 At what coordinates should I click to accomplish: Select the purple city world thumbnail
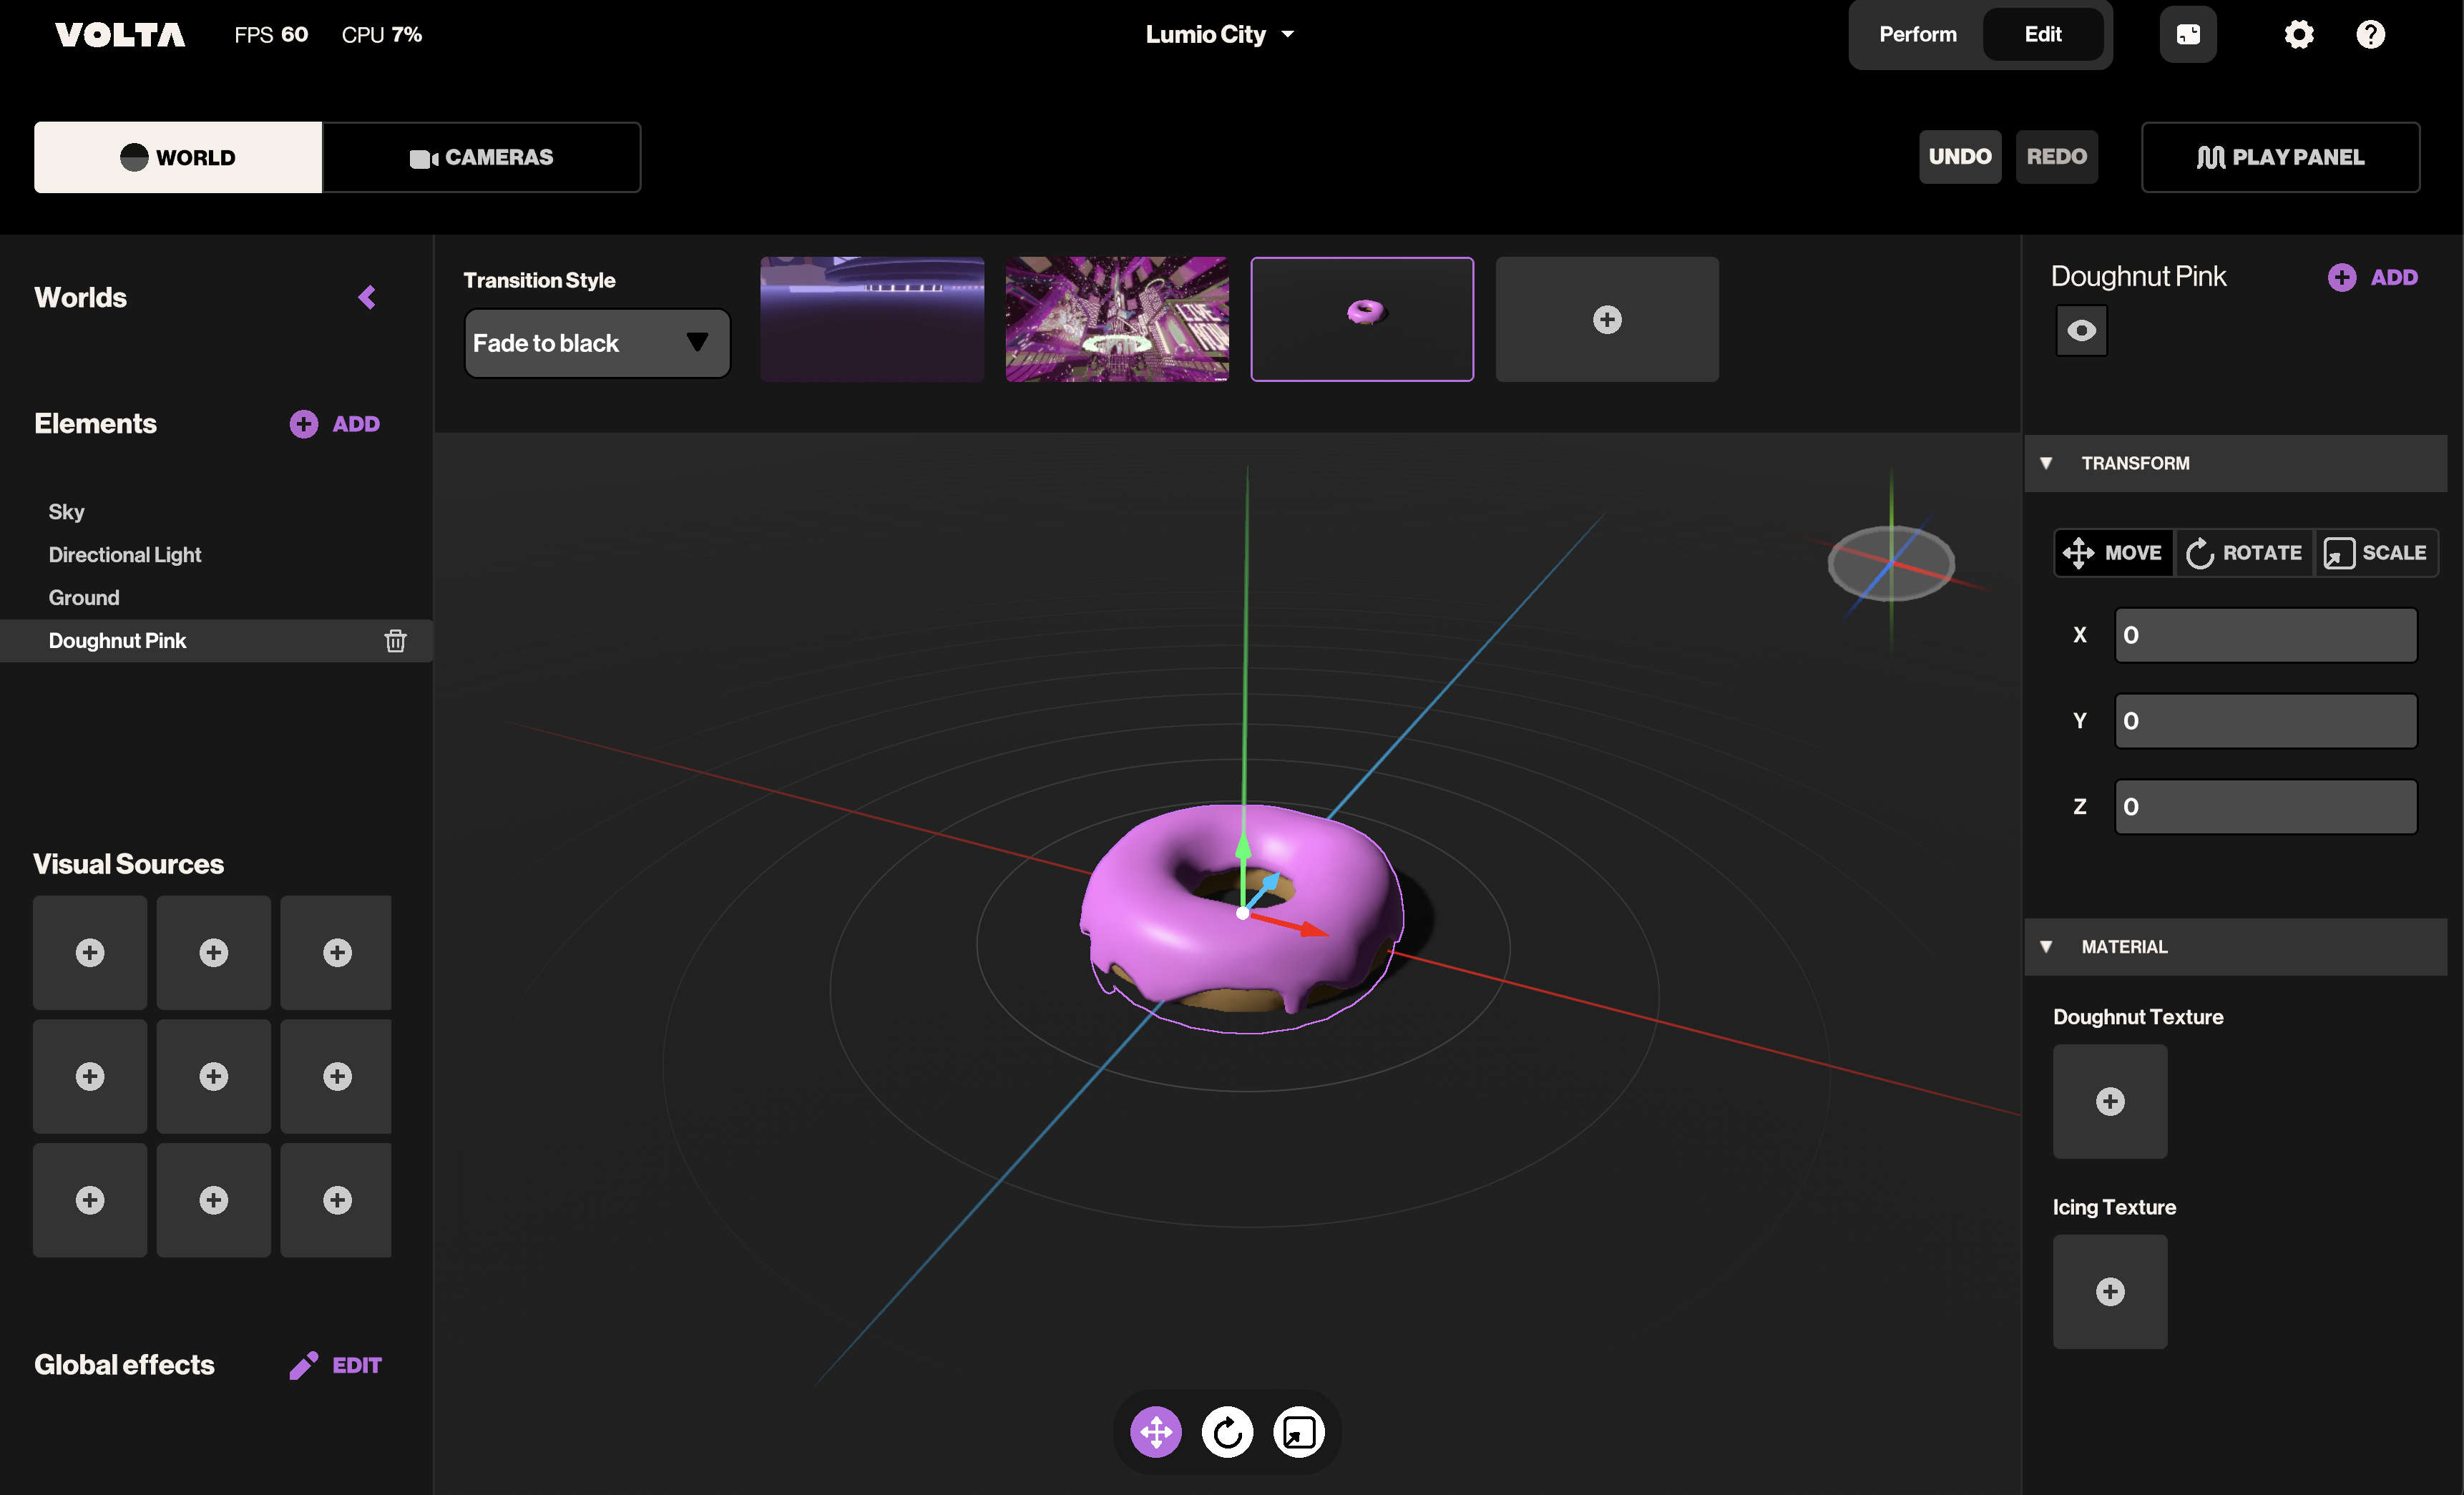(1116, 319)
